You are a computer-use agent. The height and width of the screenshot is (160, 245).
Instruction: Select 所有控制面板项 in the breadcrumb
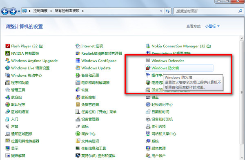67,11
